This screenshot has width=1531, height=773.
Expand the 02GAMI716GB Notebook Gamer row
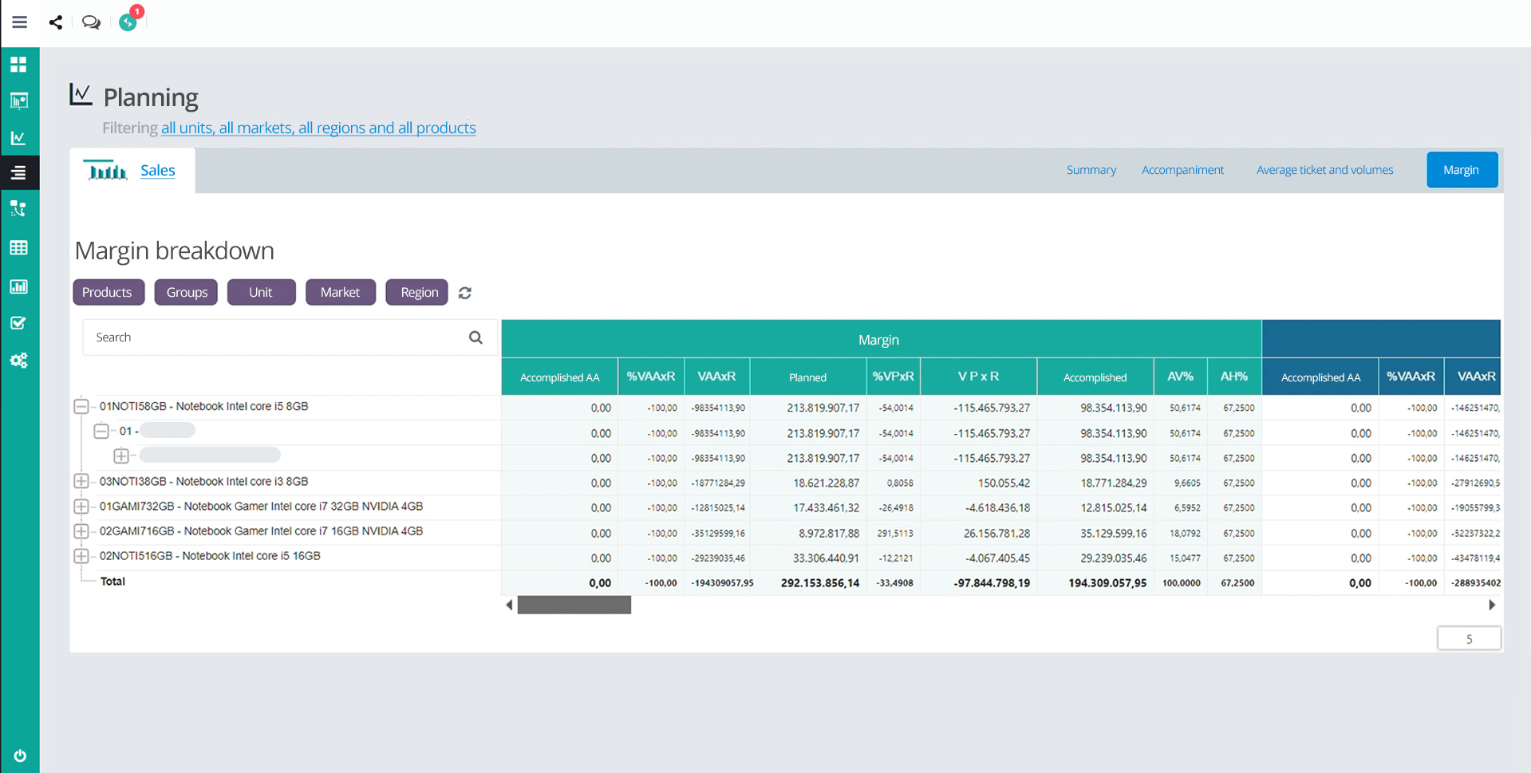[81, 531]
